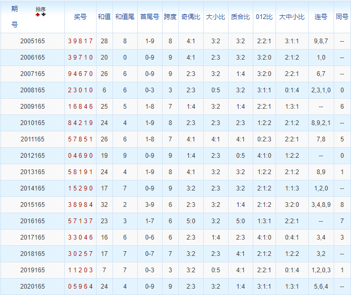Select the 同号 column header
351x295 pixels.
click(342, 17)
